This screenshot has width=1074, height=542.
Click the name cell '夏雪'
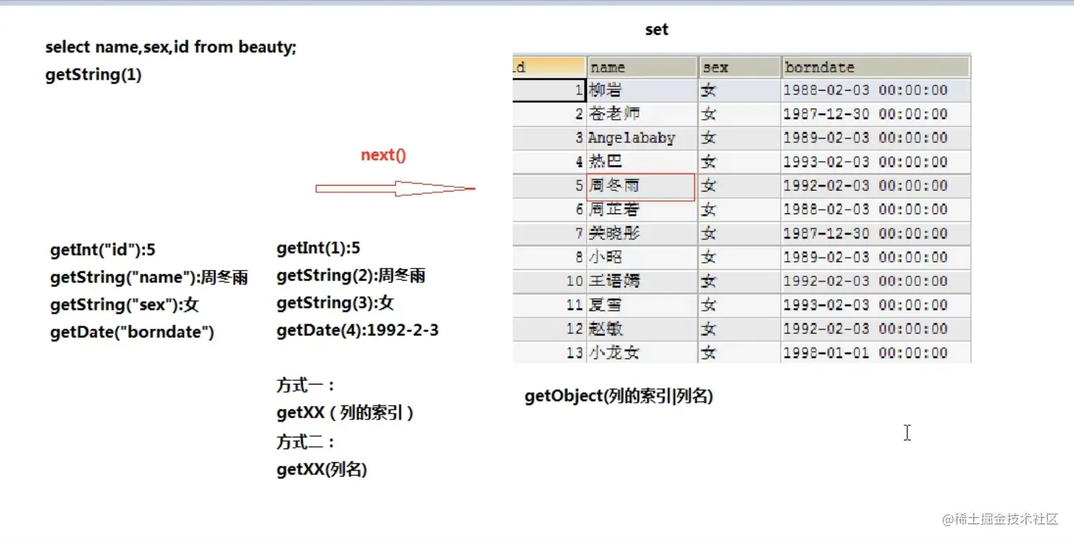[x=642, y=305]
